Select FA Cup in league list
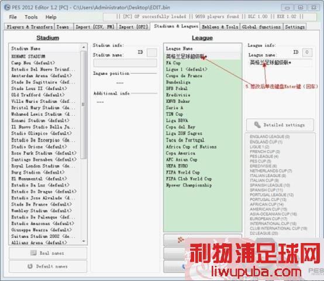 coord(203,63)
